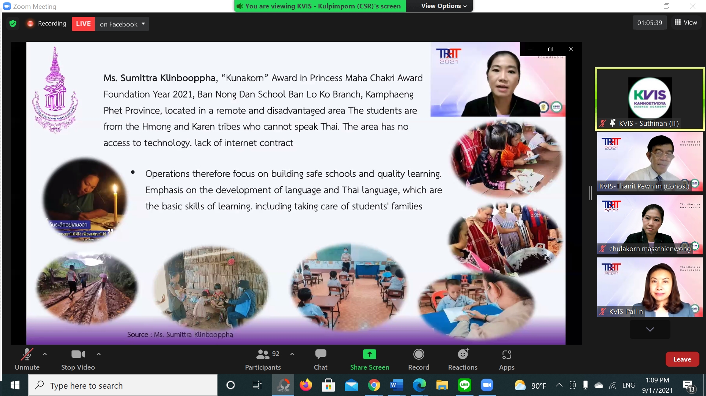706x396 pixels.
Task: Open the Chat panel
Action: pyautogui.click(x=321, y=359)
